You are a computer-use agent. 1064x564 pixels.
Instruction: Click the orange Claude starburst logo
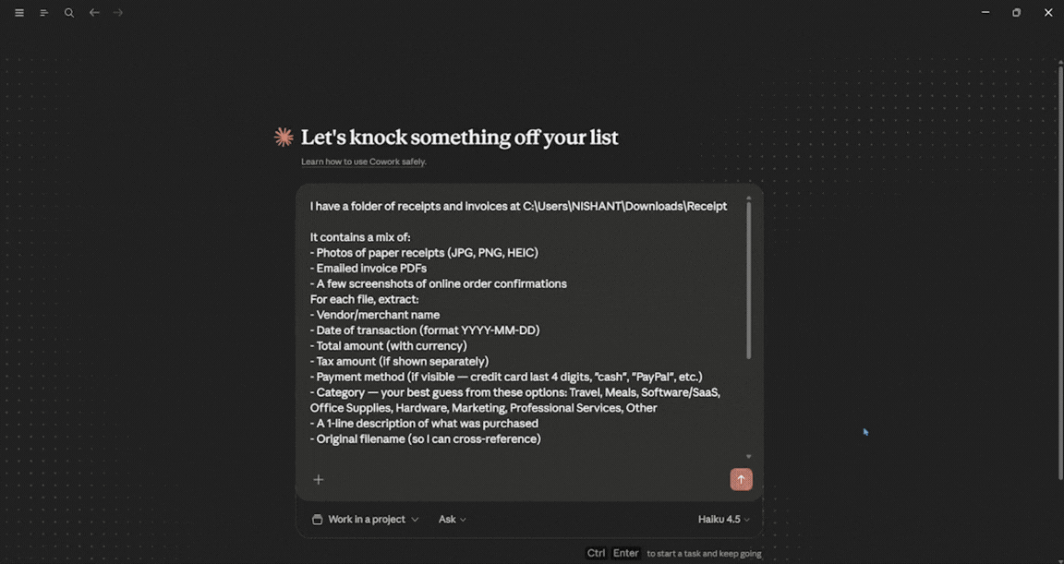click(284, 137)
